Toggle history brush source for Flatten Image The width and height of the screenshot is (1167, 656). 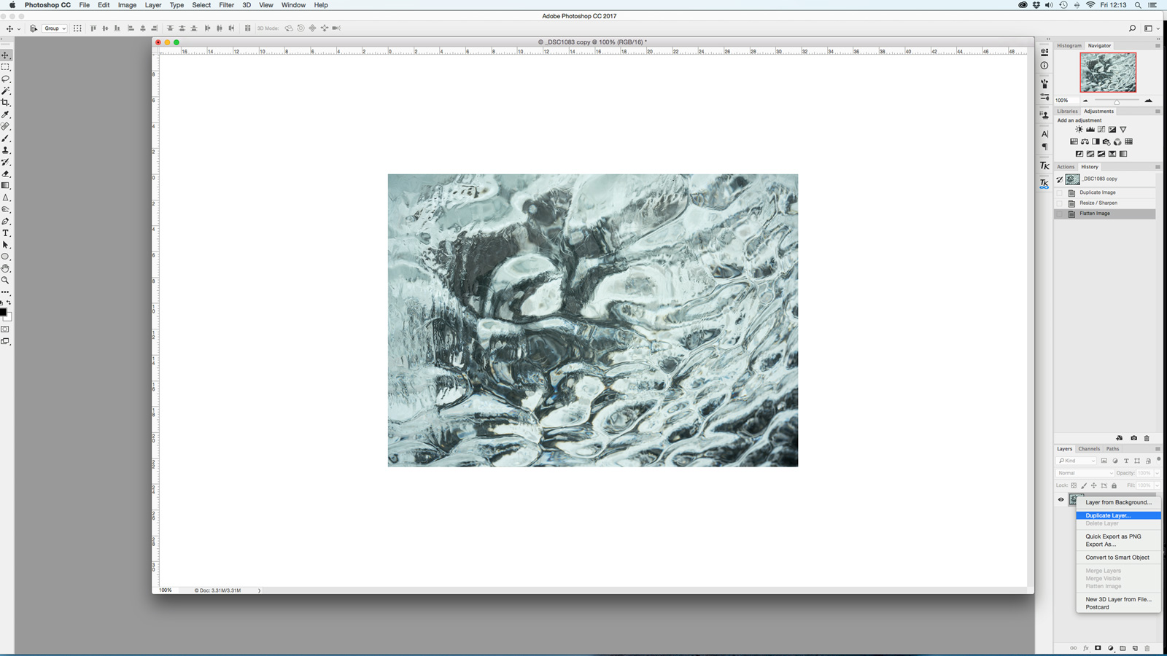(x=1060, y=214)
